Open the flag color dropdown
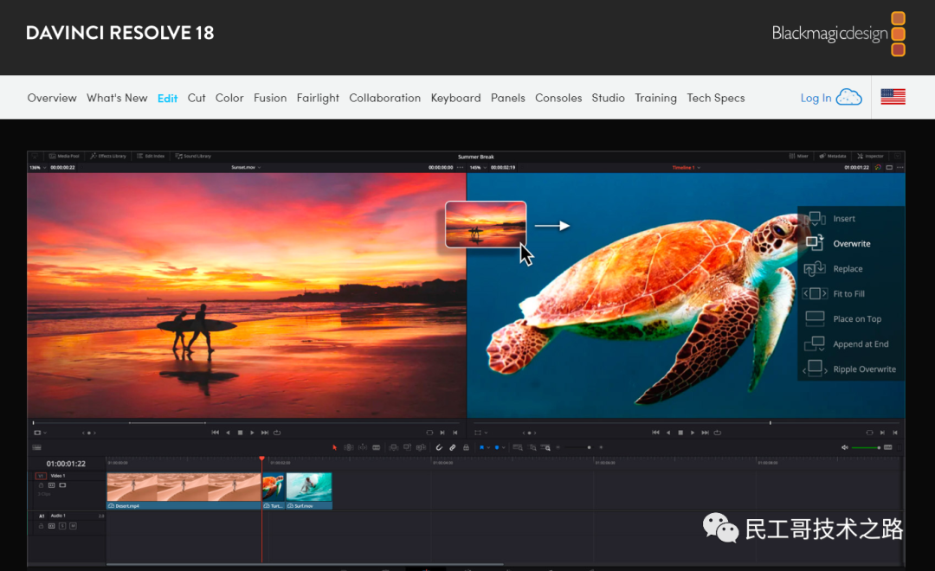This screenshot has height=571, width=935. (x=488, y=447)
